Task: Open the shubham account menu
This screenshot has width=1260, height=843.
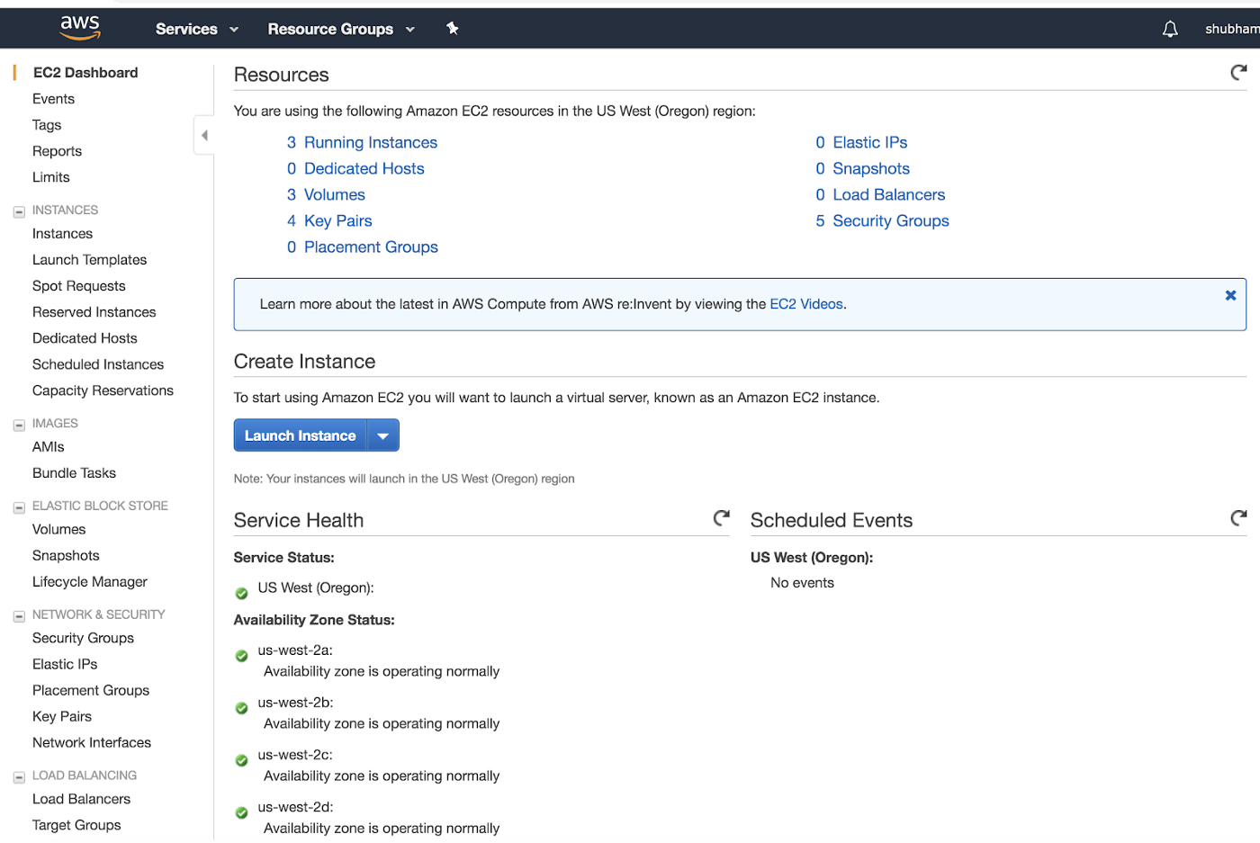Action: 1232,29
